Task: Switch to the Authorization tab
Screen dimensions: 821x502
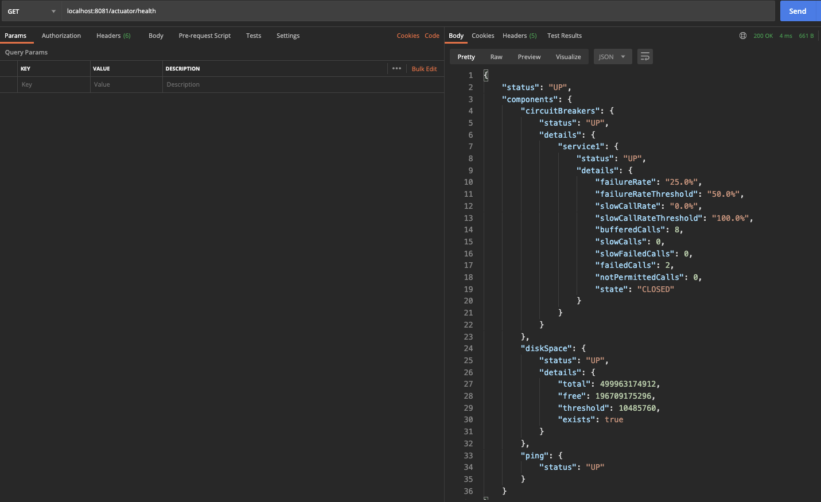Action: [x=61, y=36]
